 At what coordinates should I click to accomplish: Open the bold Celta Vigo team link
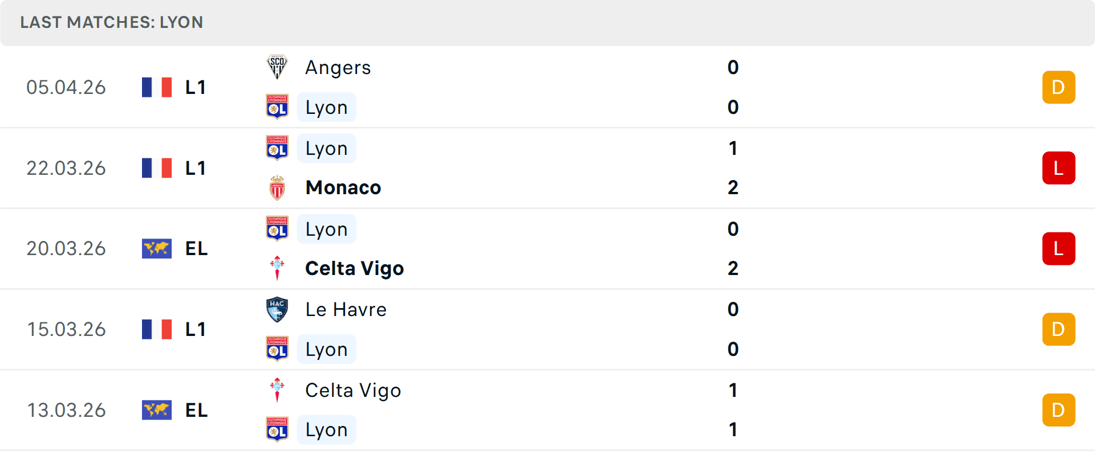pyautogui.click(x=354, y=268)
